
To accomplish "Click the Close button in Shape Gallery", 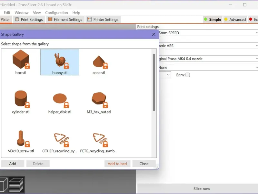I will tap(144, 164).
